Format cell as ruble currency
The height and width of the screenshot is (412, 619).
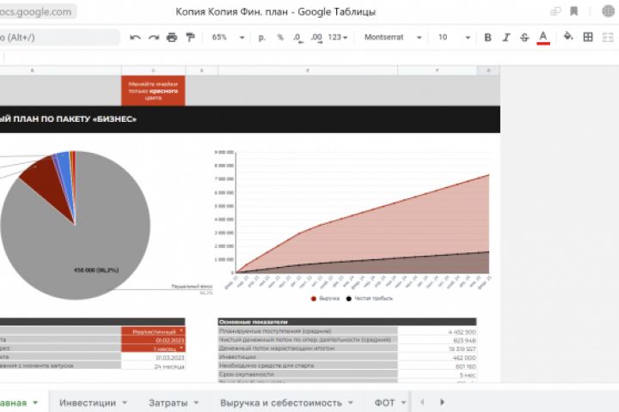tap(261, 38)
